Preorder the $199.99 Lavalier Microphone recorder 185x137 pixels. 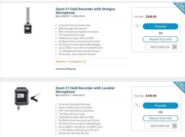[160, 105]
